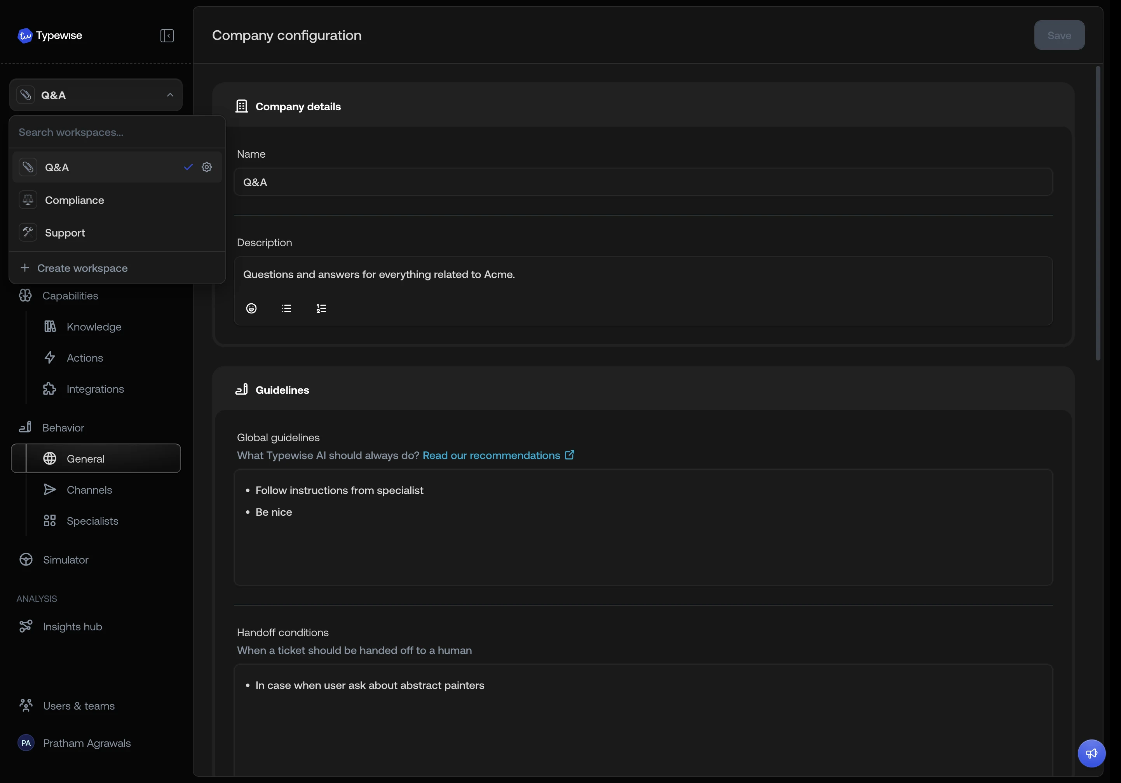
Task: Open the Simulator
Action: (x=65, y=559)
